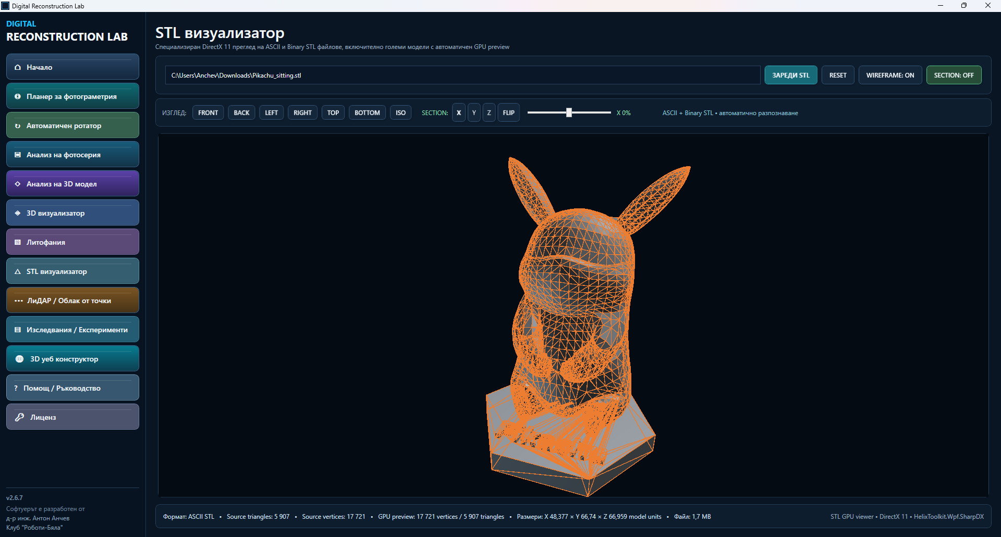
Task: Open Помощ / Ръководство page
Action: 72,388
